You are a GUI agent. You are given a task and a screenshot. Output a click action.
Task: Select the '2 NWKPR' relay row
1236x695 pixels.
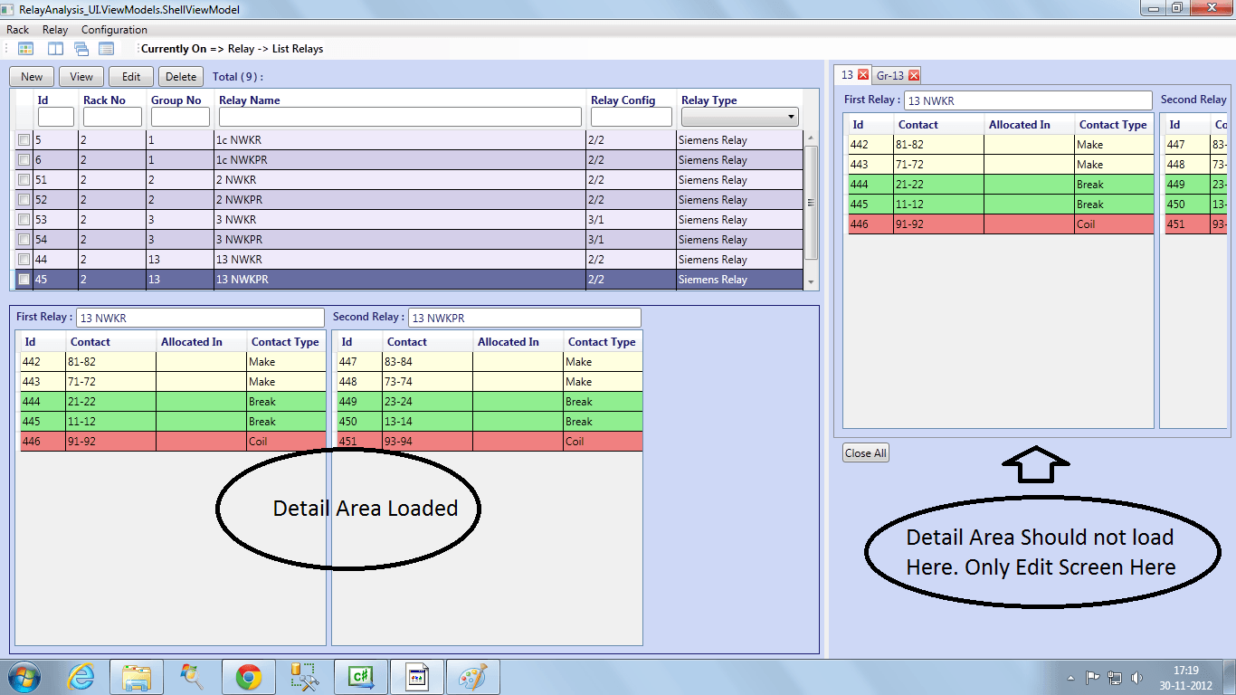(x=409, y=200)
